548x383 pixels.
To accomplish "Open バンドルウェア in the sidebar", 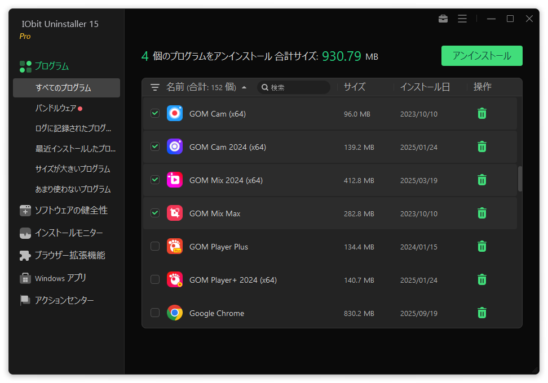I will (56, 108).
